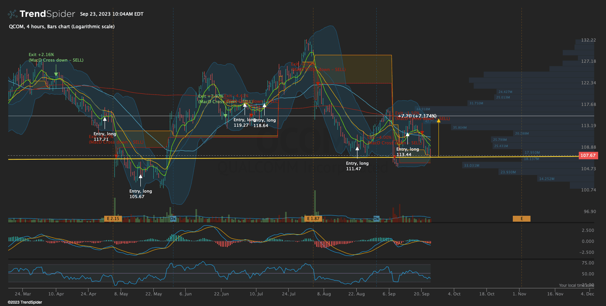
Task: Click the Dx dividend marker near September
Action: (x=376, y=219)
